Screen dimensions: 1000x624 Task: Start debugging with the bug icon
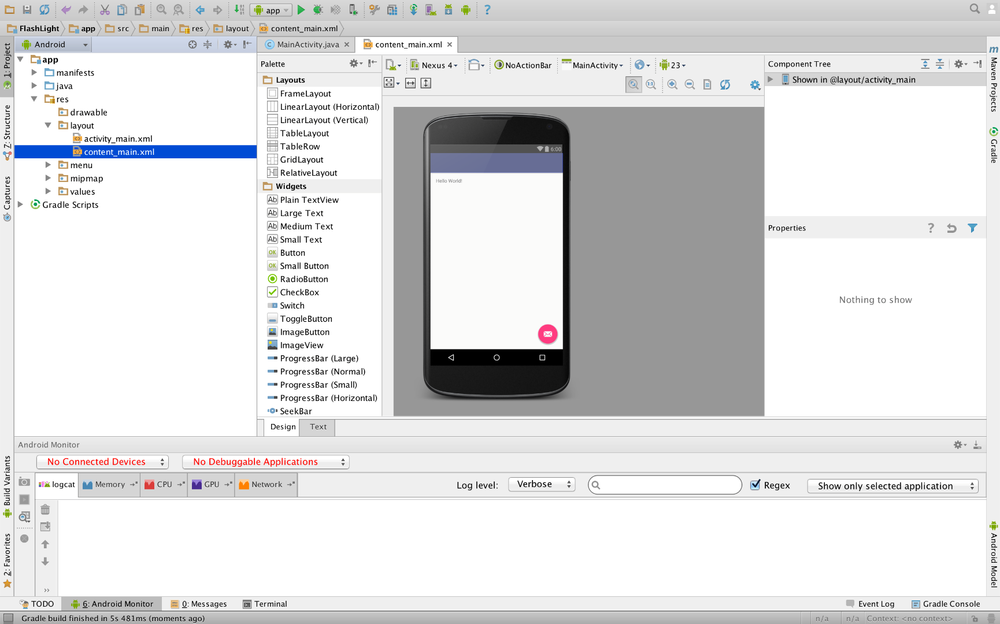pyautogui.click(x=317, y=10)
